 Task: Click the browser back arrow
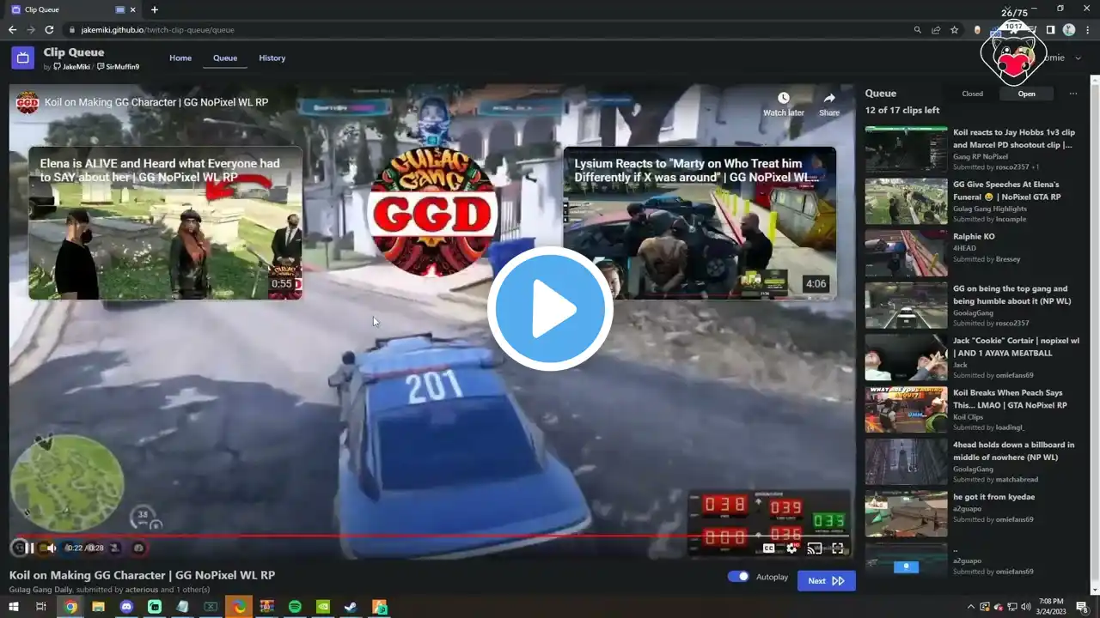12,30
